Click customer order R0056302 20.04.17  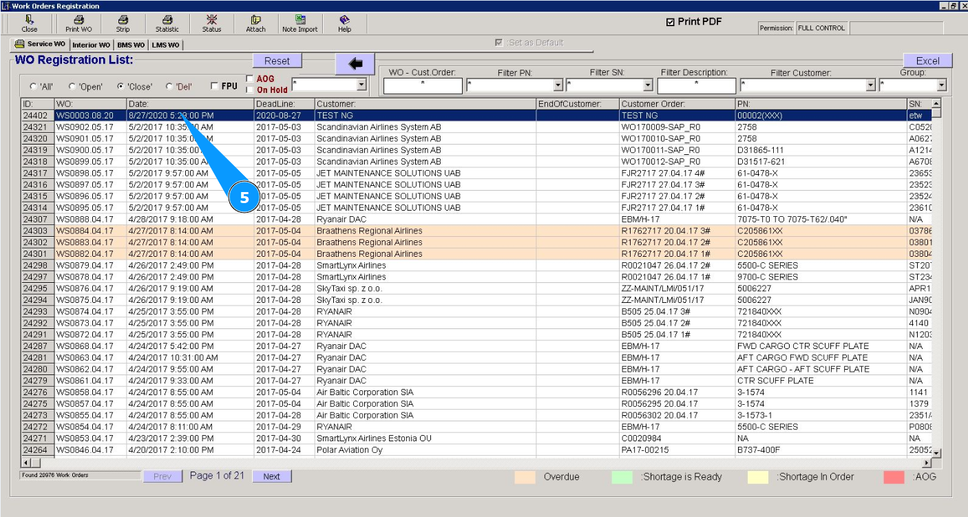(677, 416)
